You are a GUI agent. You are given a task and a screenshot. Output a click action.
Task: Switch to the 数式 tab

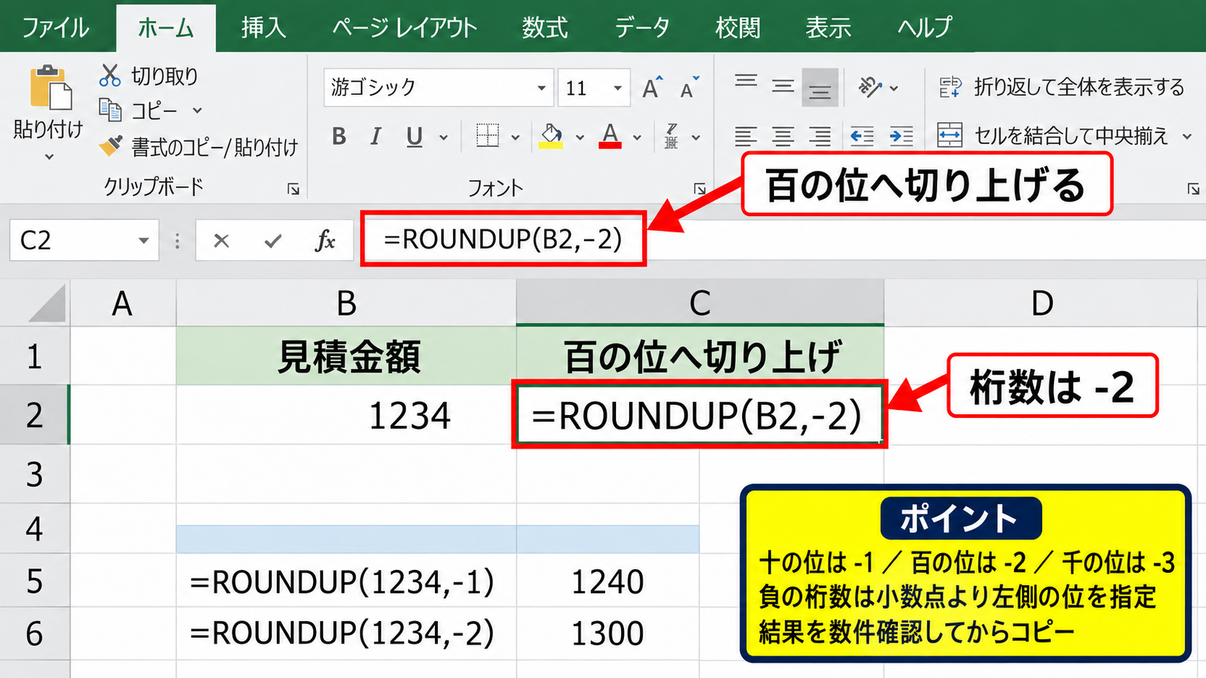click(545, 27)
